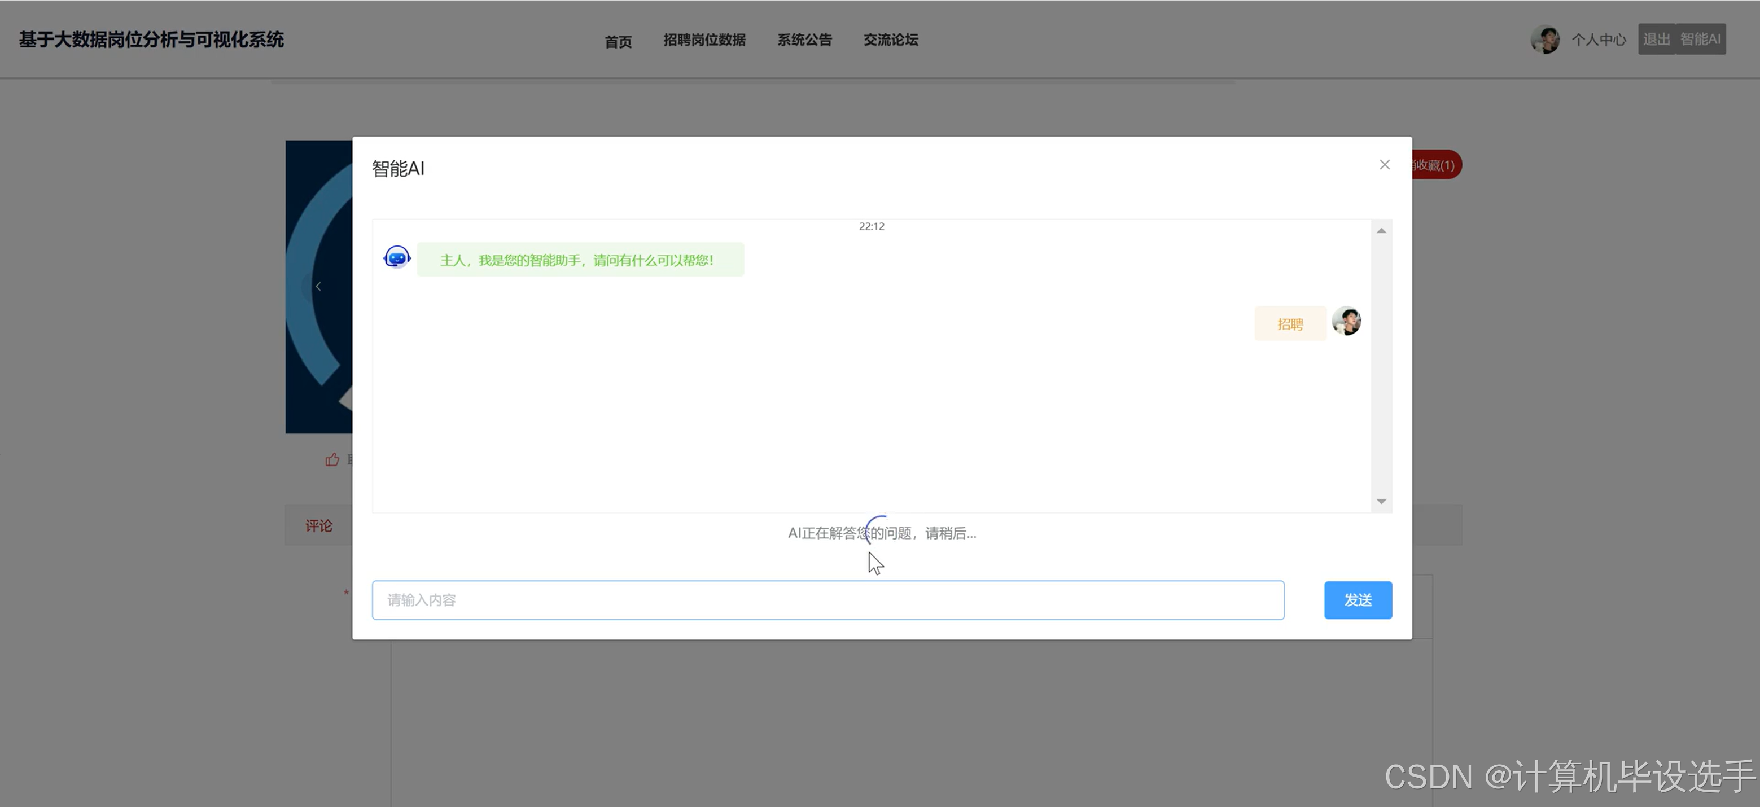Open 交流论坛 in the navigation
The width and height of the screenshot is (1760, 807).
click(890, 40)
